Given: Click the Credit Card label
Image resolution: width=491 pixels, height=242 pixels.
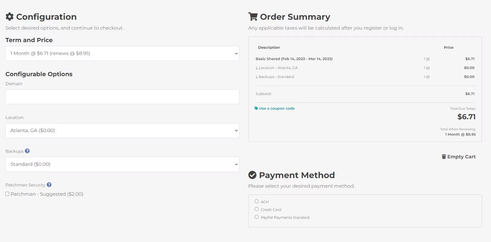Looking at the screenshot, I should point(271,210).
